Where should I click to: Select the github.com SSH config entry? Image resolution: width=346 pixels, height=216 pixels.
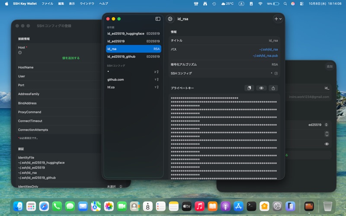pyautogui.click(x=134, y=79)
